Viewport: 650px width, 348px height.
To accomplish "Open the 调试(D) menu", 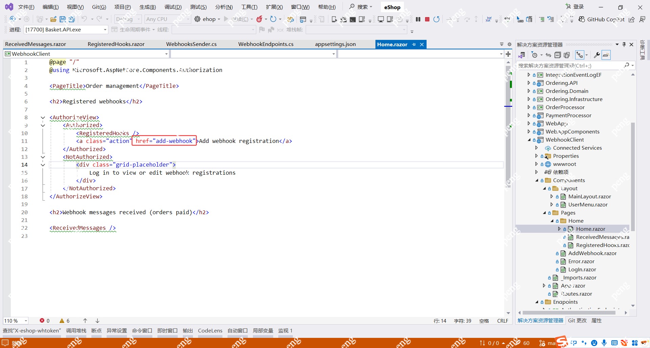I will pyautogui.click(x=173, y=7).
